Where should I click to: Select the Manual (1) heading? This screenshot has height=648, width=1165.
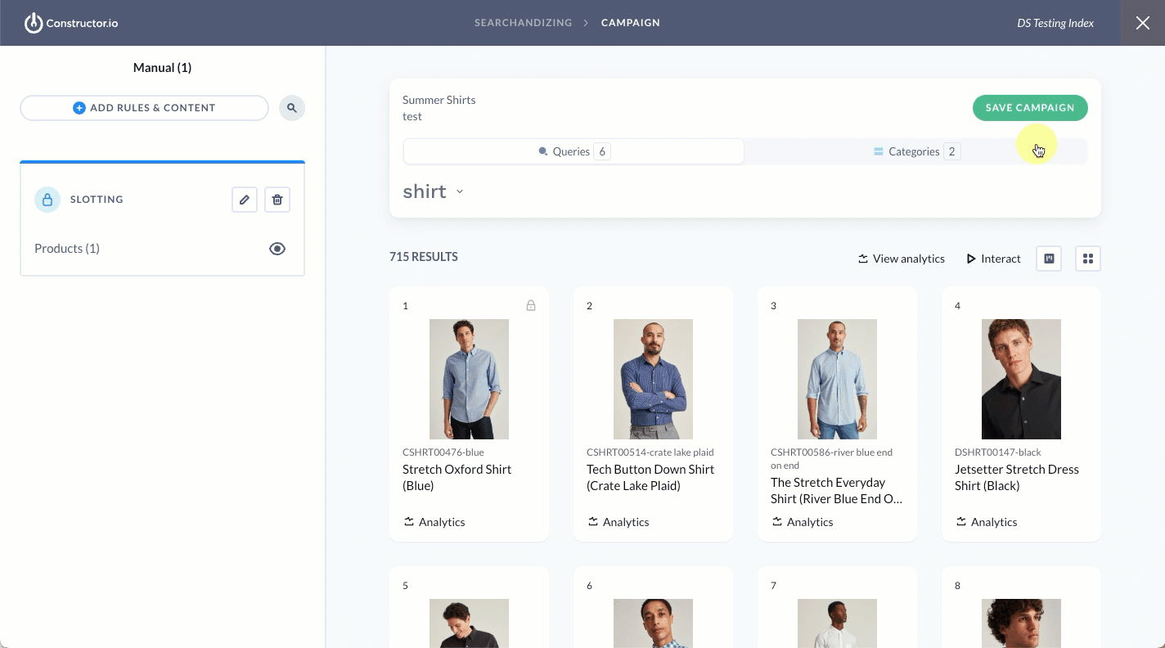point(162,68)
